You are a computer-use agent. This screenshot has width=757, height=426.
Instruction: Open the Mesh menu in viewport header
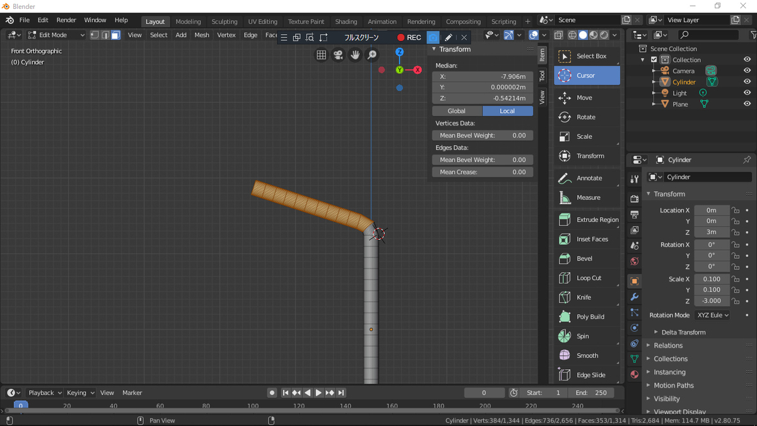(x=202, y=35)
